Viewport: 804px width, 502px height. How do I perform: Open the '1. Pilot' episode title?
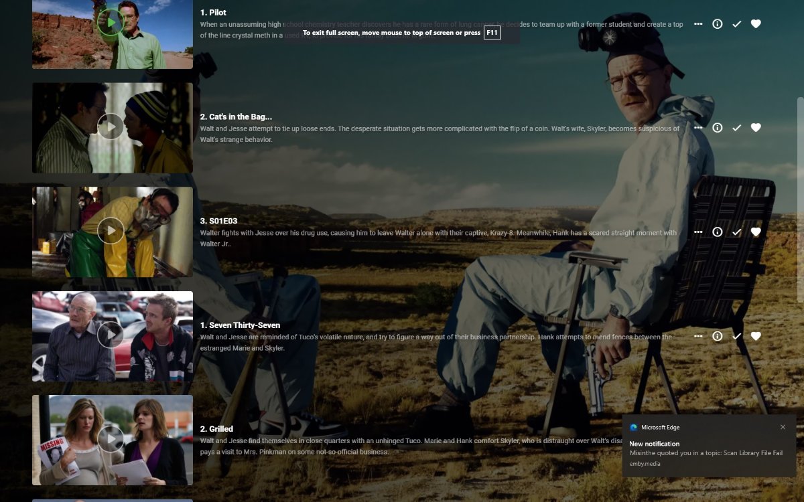213,13
